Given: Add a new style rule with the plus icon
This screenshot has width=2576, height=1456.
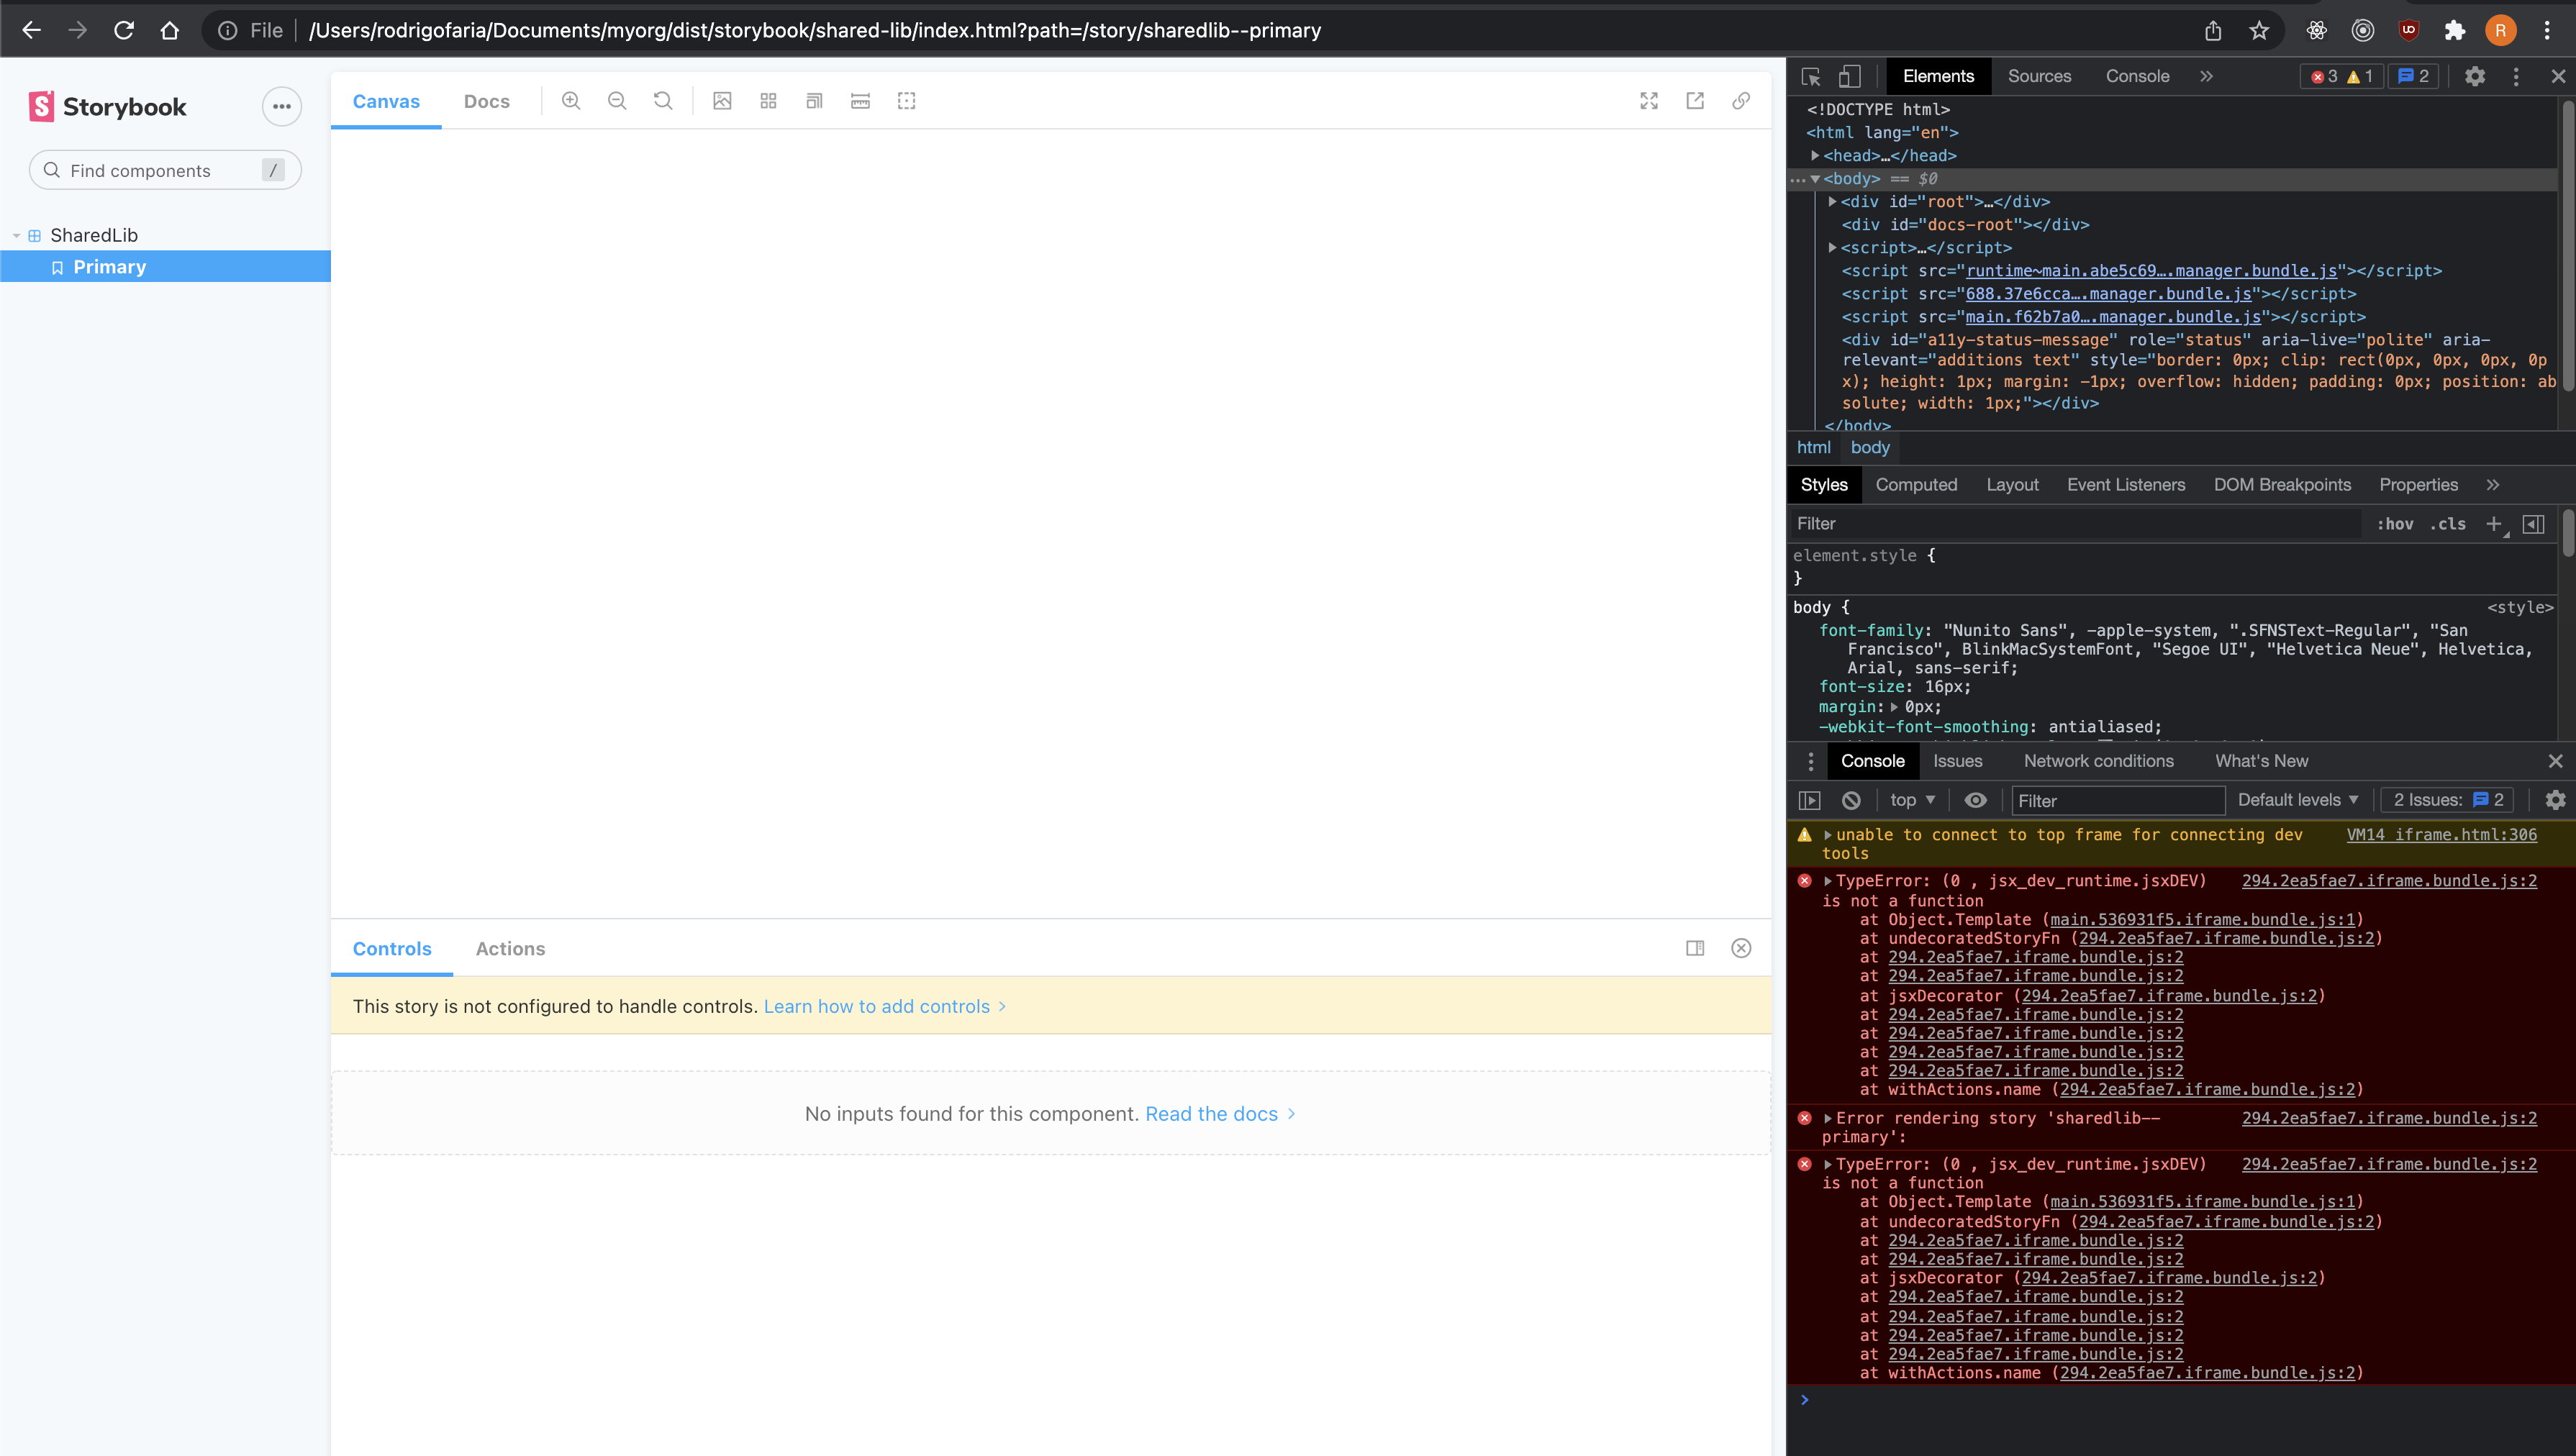Looking at the screenshot, I should [2494, 524].
